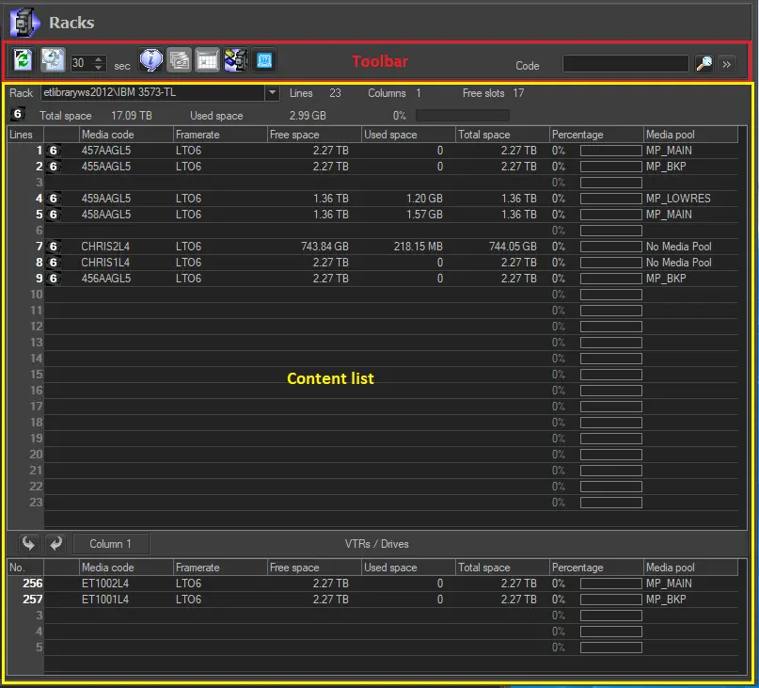Click the auto-refresh timer icon

pyautogui.click(x=53, y=61)
